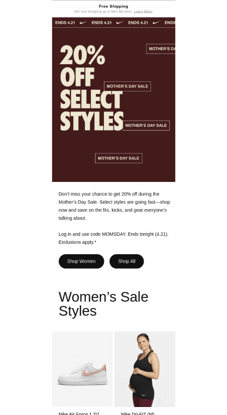The image size is (227, 415).
Task: Click the Shop Women button
Action: coord(81,262)
